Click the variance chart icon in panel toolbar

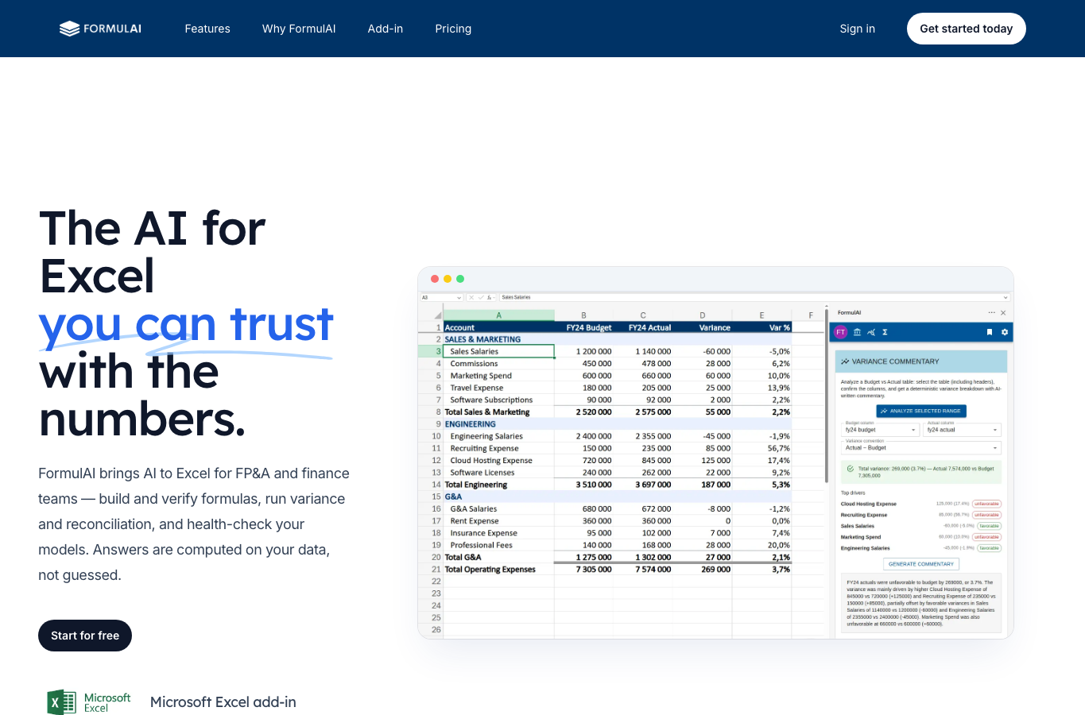click(x=871, y=332)
